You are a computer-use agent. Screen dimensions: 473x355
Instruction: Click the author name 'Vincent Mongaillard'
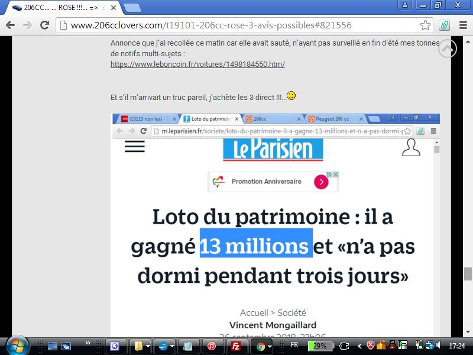(273, 325)
